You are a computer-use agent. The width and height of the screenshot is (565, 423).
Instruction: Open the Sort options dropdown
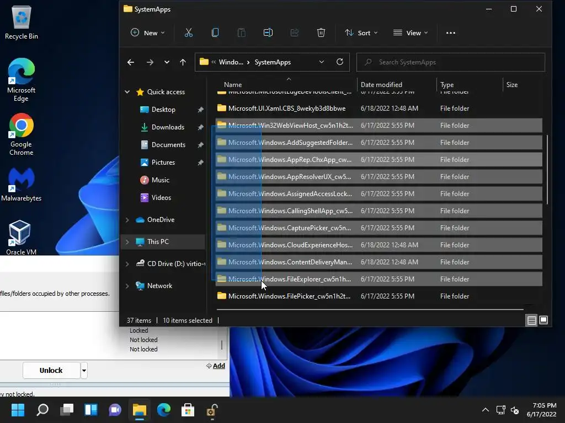361,32
